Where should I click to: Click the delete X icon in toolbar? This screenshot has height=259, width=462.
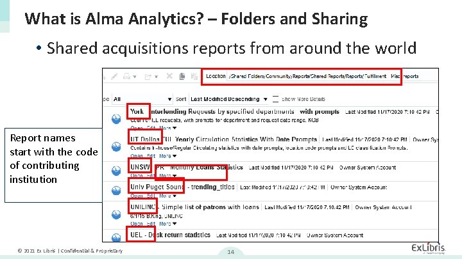tap(169, 76)
